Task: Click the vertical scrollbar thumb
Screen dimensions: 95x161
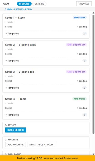Action: (x=93, y=74)
